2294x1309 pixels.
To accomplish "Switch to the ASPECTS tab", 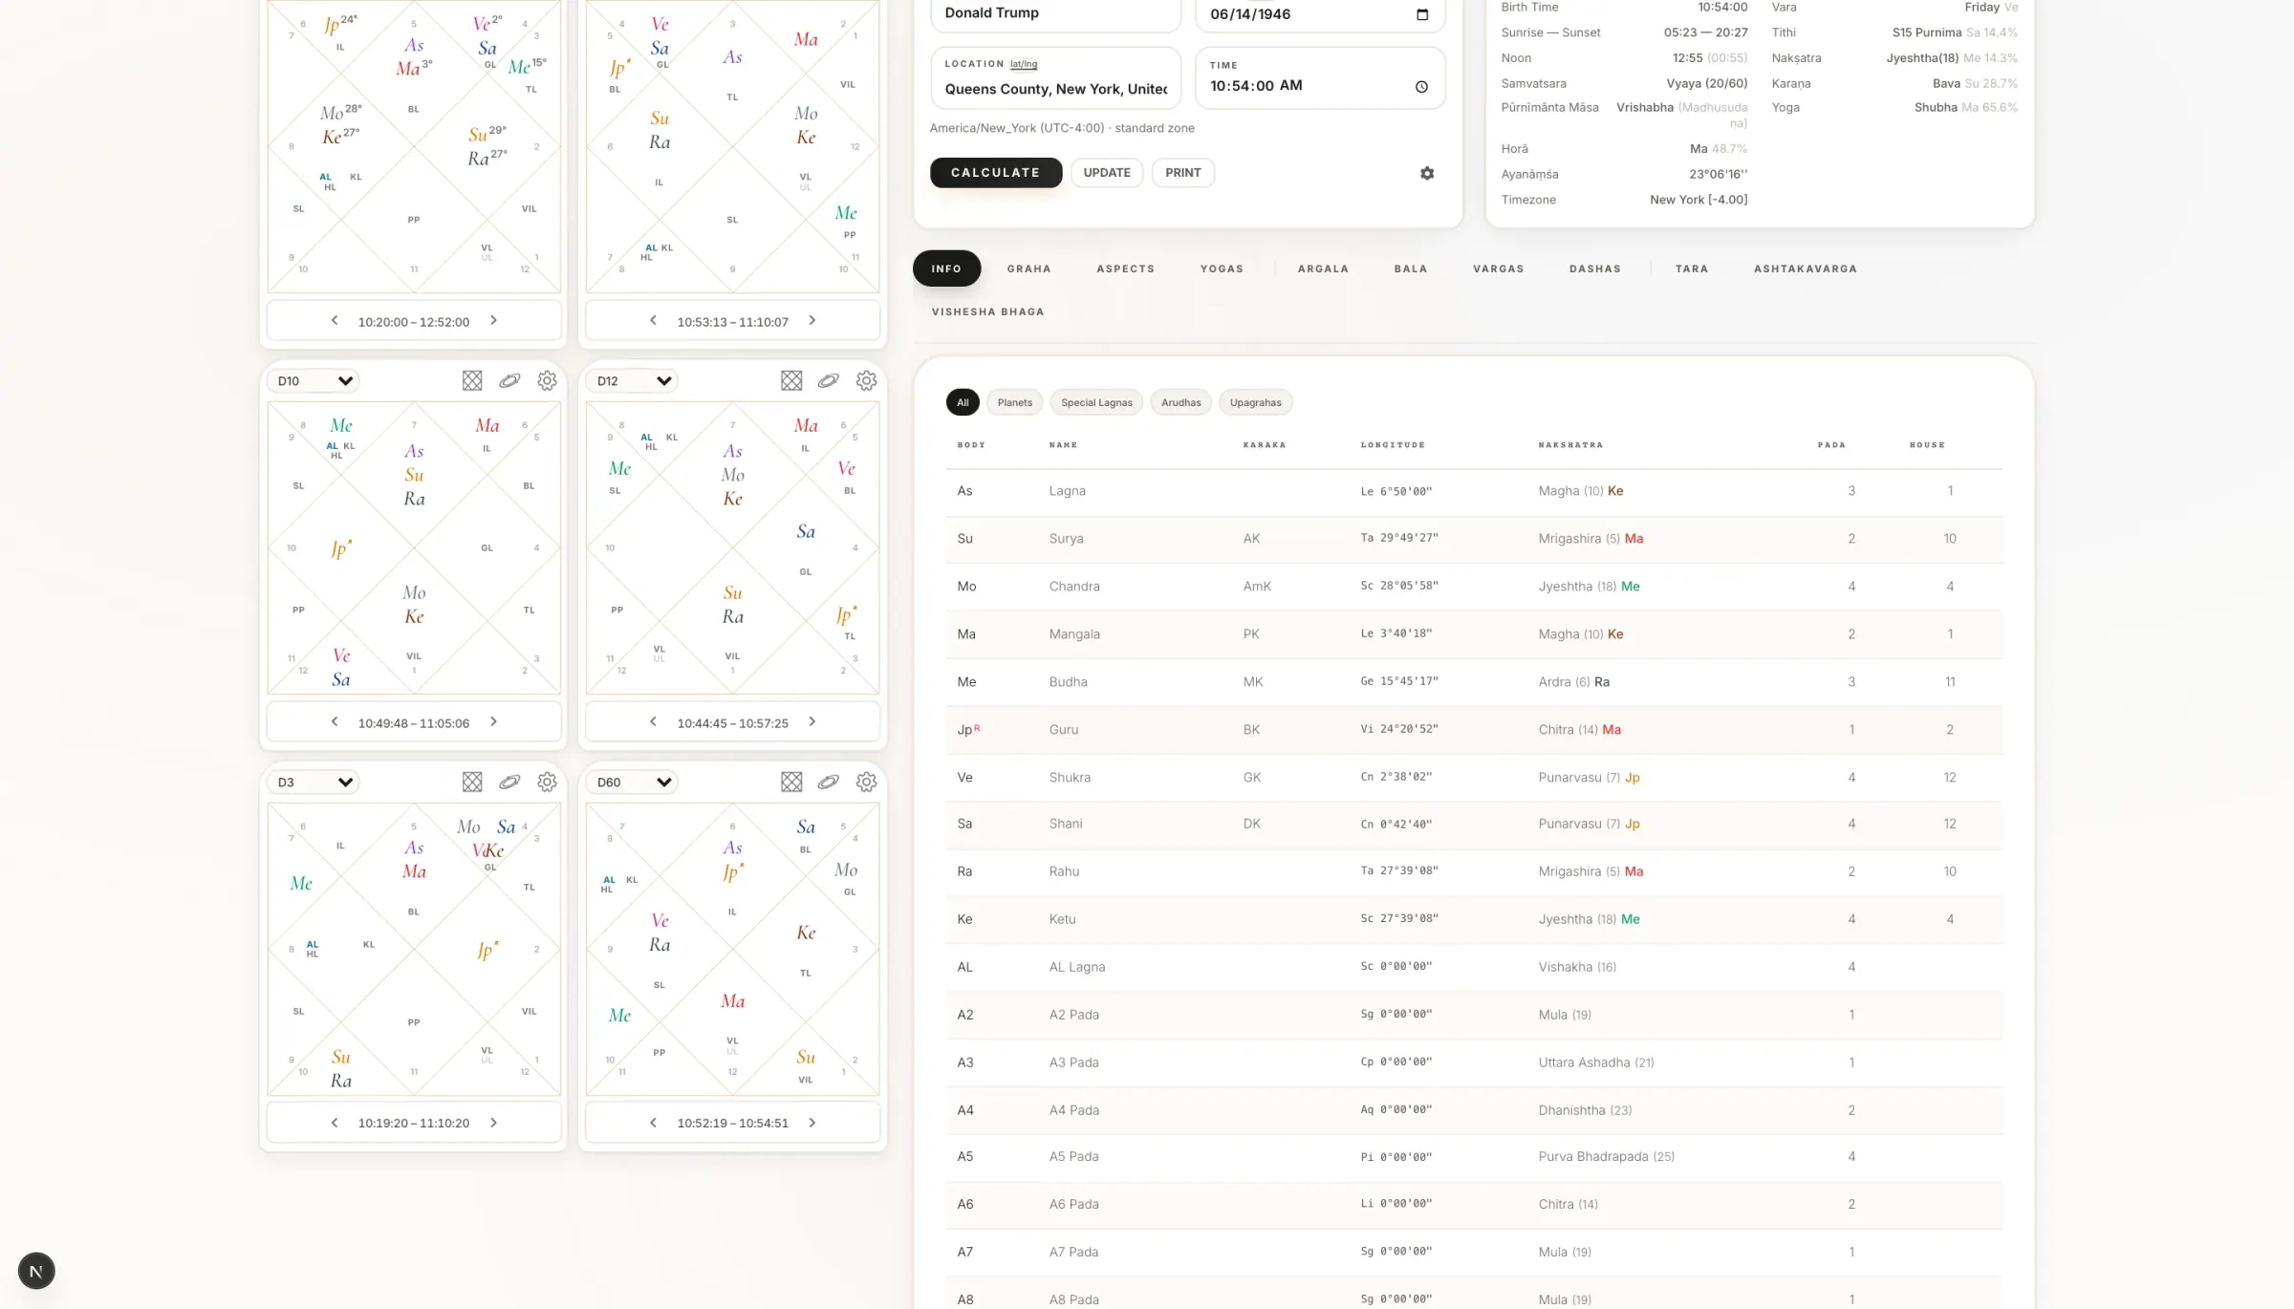I will pos(1125,268).
